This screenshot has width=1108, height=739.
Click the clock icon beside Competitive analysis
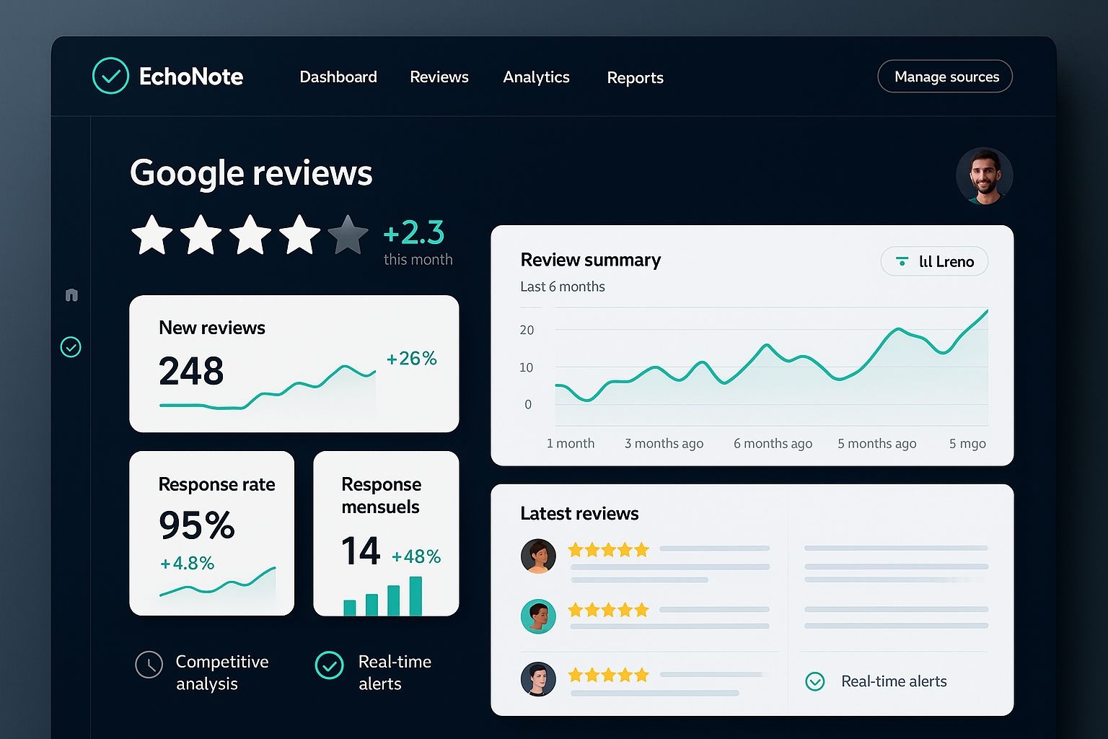pyautogui.click(x=149, y=665)
